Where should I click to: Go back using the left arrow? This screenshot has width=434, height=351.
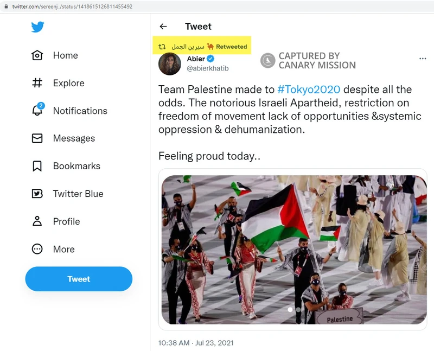pos(163,27)
